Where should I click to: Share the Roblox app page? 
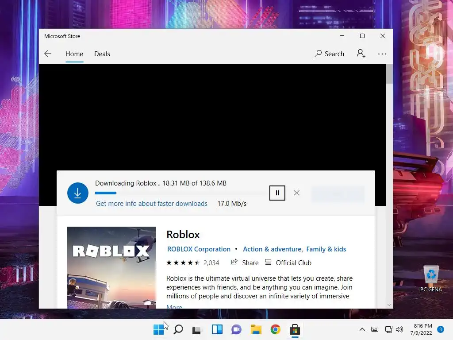pyautogui.click(x=245, y=263)
